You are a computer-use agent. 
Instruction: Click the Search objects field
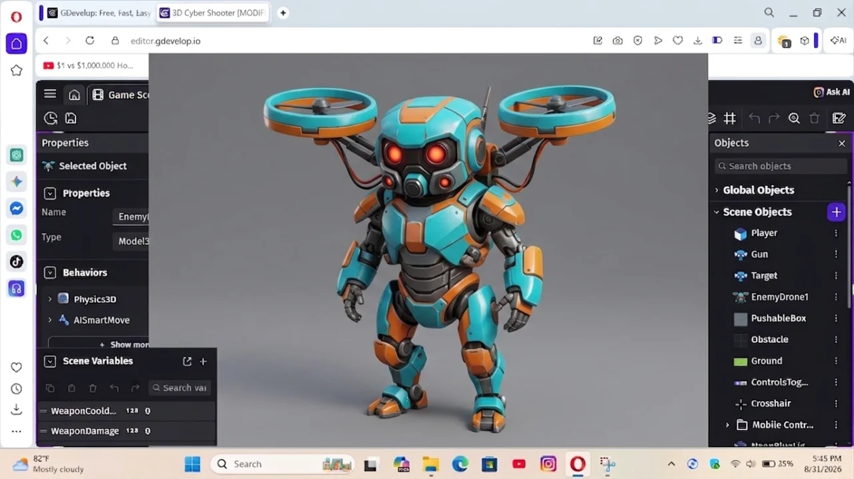pos(780,166)
